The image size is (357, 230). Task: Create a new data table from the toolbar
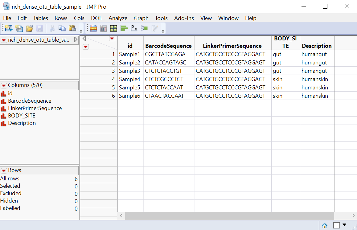click(x=8, y=28)
